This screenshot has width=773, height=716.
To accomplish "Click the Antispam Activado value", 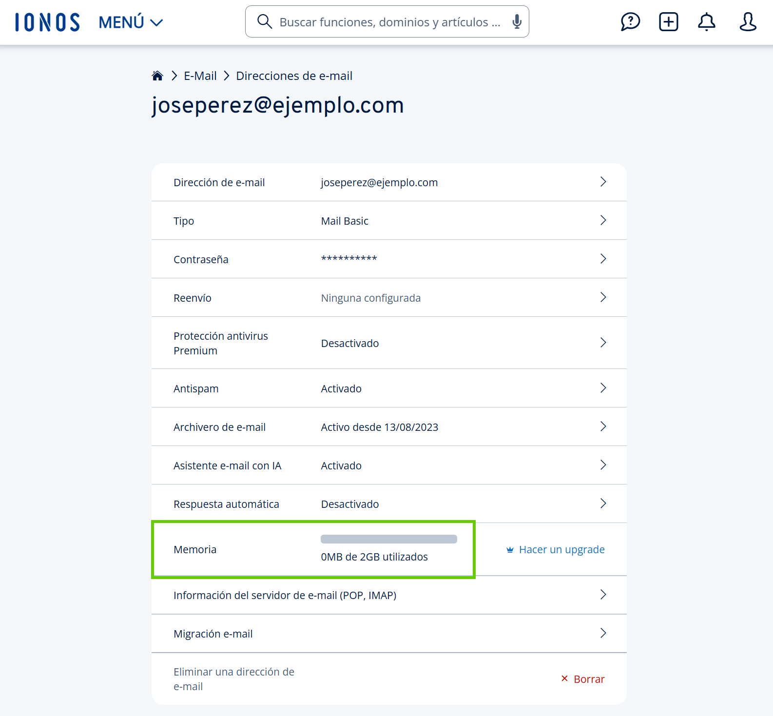I will tap(341, 389).
